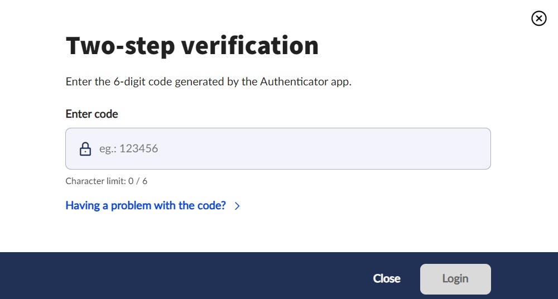Open the "Having a problem with the code?" link
Screen dimensions: 558x299
tap(146, 205)
